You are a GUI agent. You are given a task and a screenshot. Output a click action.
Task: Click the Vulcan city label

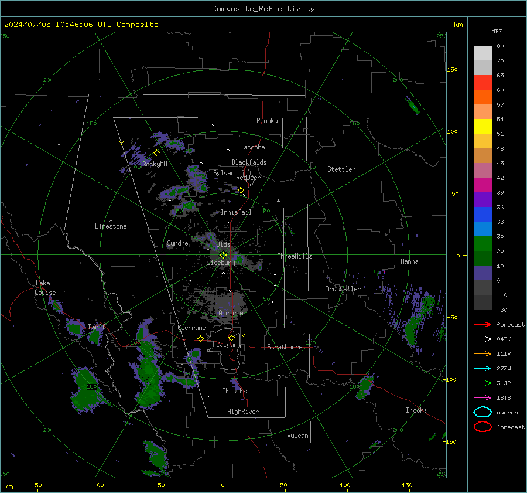pos(298,436)
